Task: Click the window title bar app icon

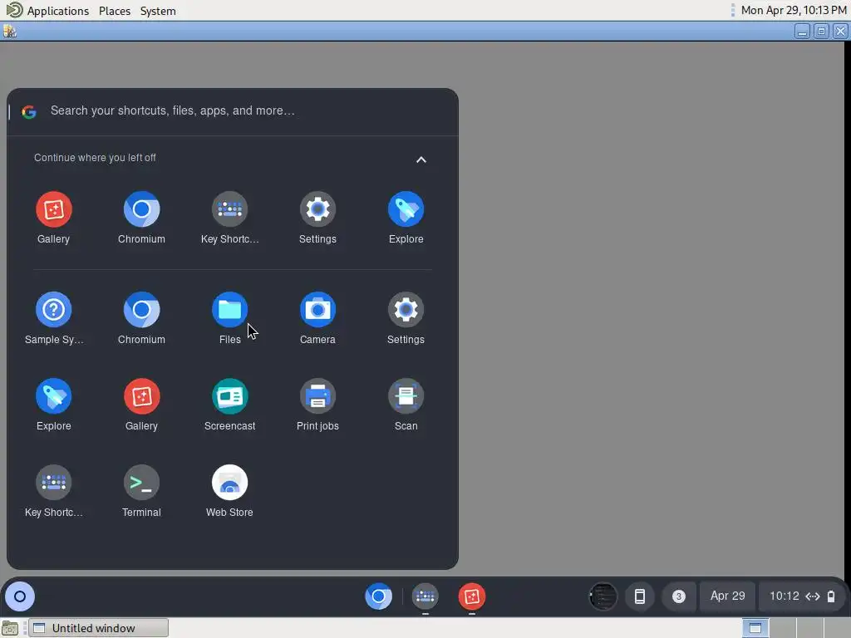Action: click(x=10, y=32)
